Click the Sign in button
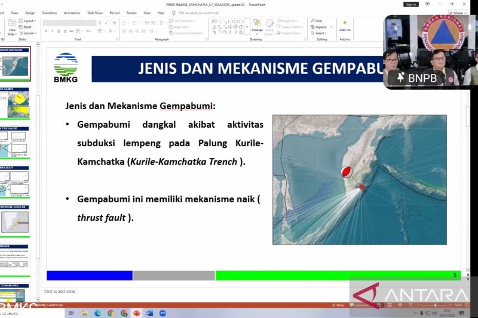 point(410,4)
